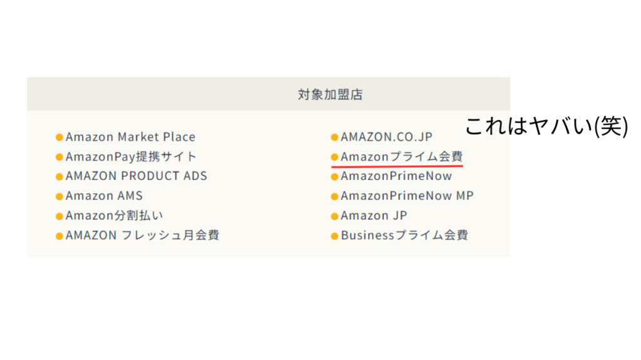641x360 pixels.
Task: Select the AmazonPrimeNow MP item
Action: 407,196
